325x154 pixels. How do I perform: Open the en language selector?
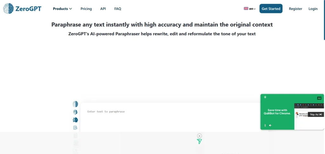pos(250,9)
